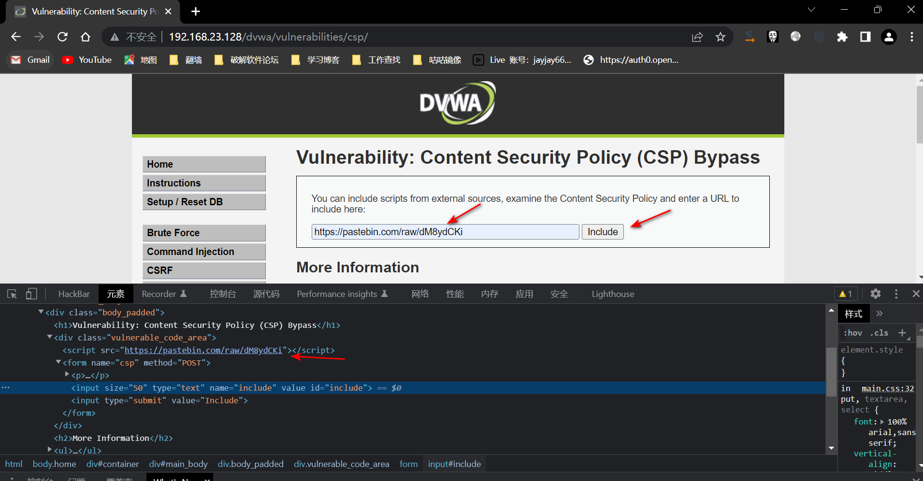Toggle the .cls class editor

pyautogui.click(x=879, y=333)
